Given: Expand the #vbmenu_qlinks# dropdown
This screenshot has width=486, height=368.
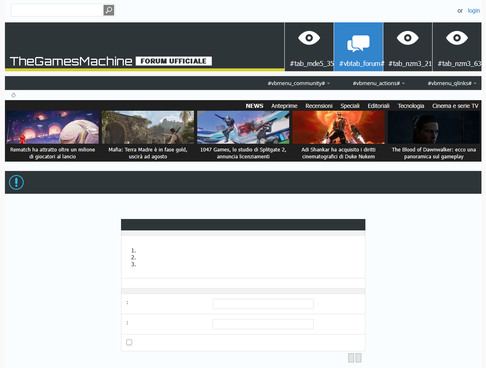Looking at the screenshot, I should (452, 83).
